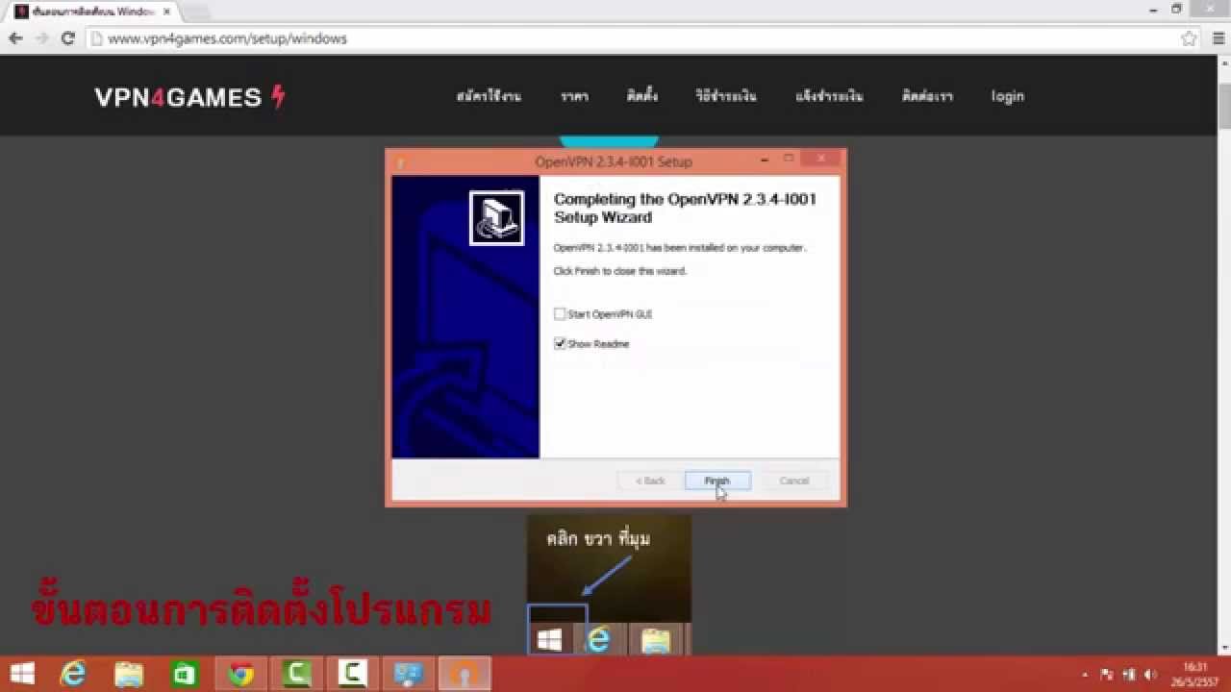
Task: Minimize the Chrome window
Action: (x=1151, y=8)
